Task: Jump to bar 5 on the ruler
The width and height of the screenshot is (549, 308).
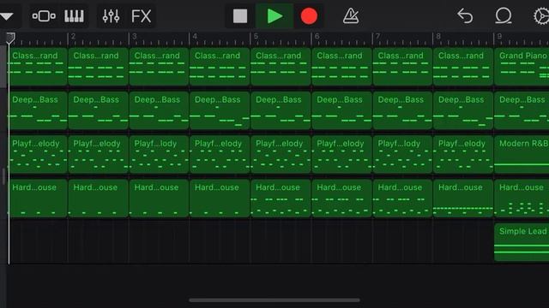Action: coord(256,36)
